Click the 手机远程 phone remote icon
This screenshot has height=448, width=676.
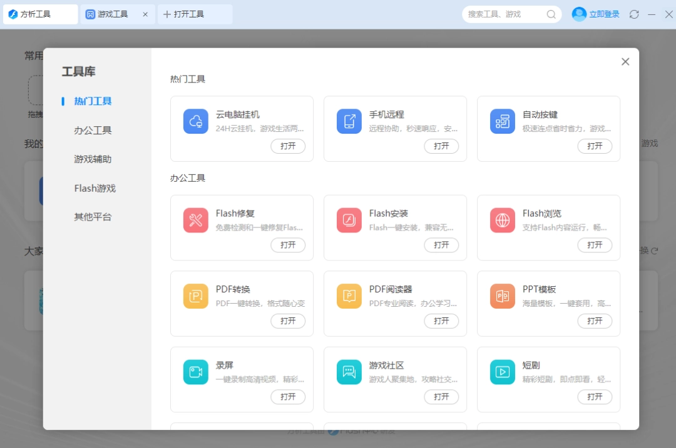(349, 122)
